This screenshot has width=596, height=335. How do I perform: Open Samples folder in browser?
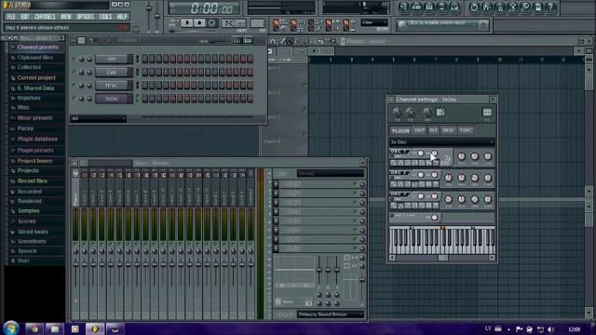(28, 211)
